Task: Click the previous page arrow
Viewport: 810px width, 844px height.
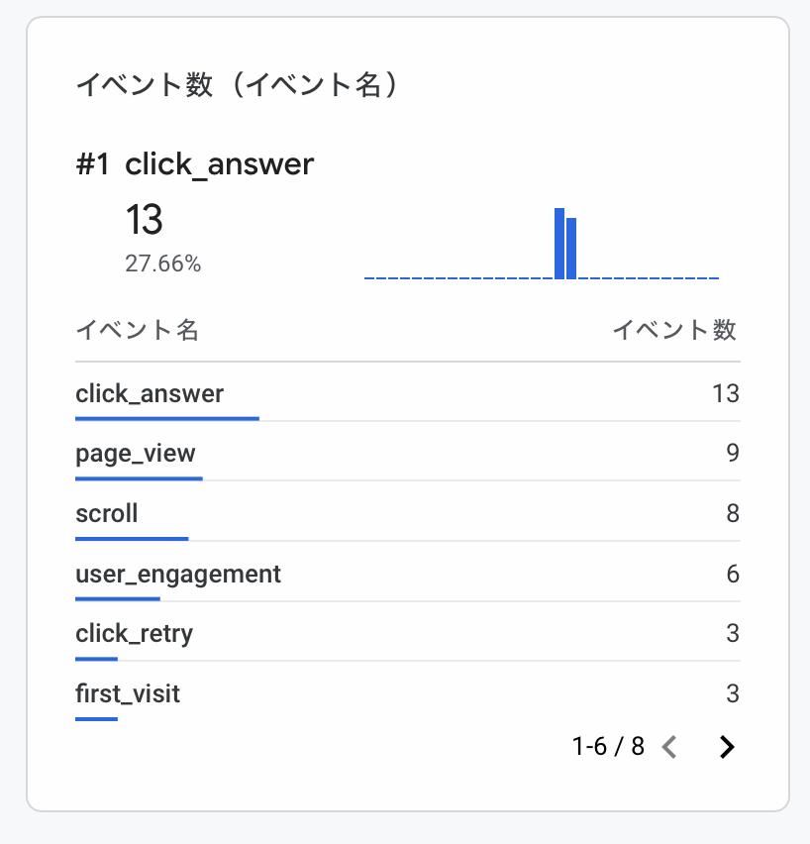Action: [669, 747]
